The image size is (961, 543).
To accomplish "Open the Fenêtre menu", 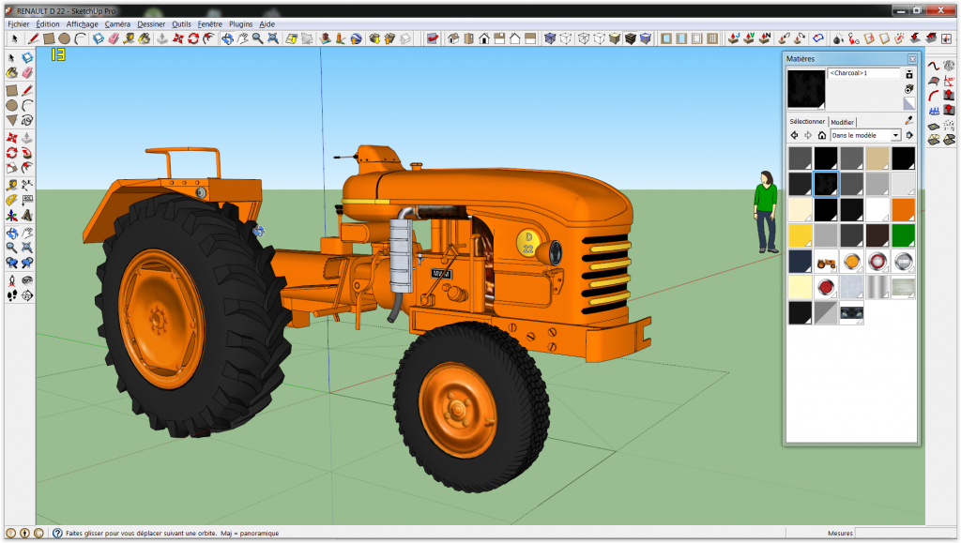I will pos(209,24).
